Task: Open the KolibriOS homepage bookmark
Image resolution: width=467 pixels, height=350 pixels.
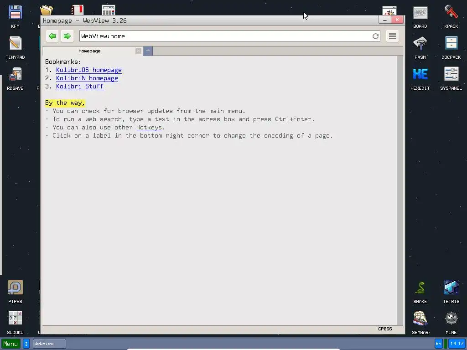Action: point(89,70)
